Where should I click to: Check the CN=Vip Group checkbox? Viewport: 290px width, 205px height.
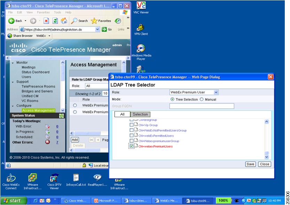coord(132,125)
